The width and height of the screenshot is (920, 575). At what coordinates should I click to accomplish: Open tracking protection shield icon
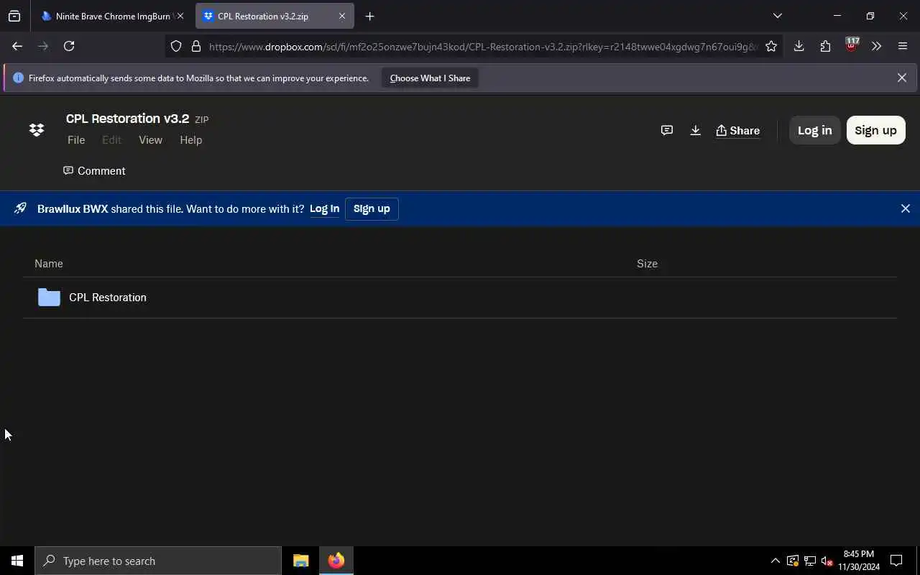176,46
